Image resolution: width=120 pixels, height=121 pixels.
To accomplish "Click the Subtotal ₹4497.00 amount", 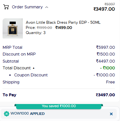I will 106,61.
